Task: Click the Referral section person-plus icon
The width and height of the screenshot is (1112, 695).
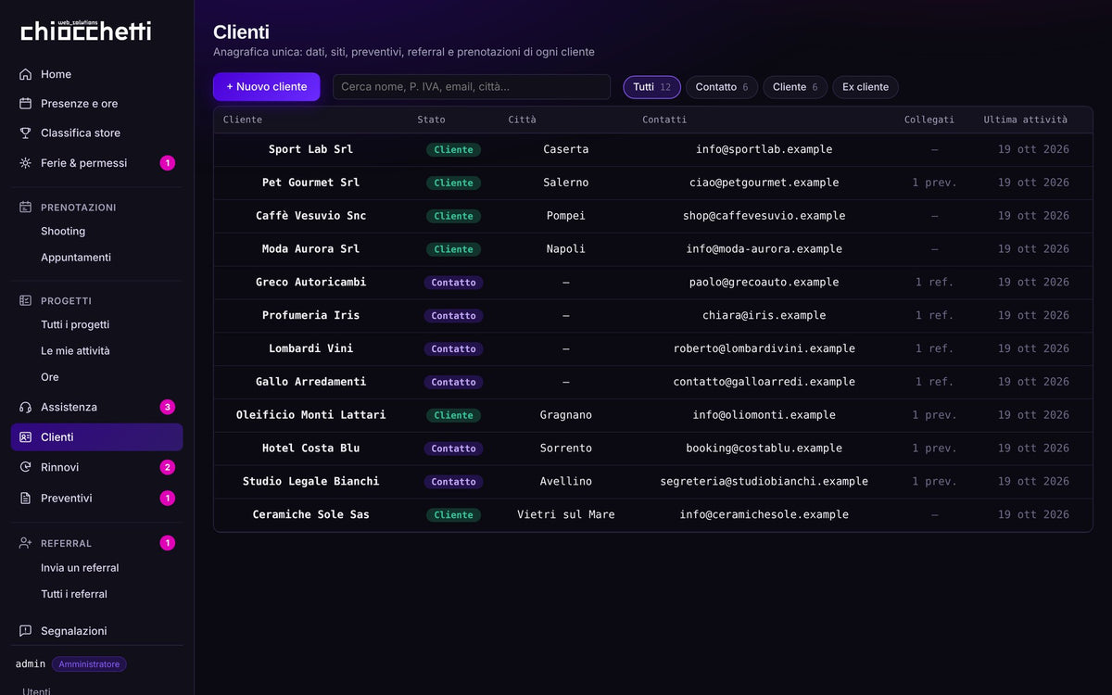Action: [x=25, y=543]
